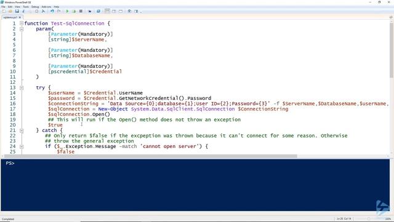Show the script pane maximized
This screenshot has width=394, height=222.
click(x=121, y=11)
